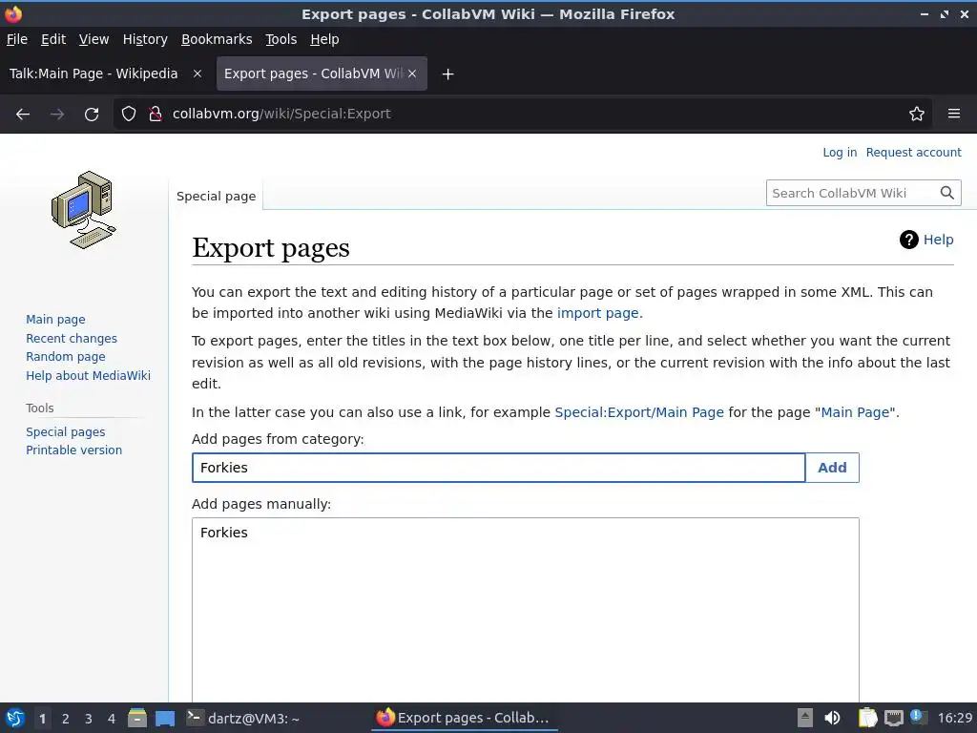
Task: Go to Main page in sidebar
Action: tap(55, 320)
